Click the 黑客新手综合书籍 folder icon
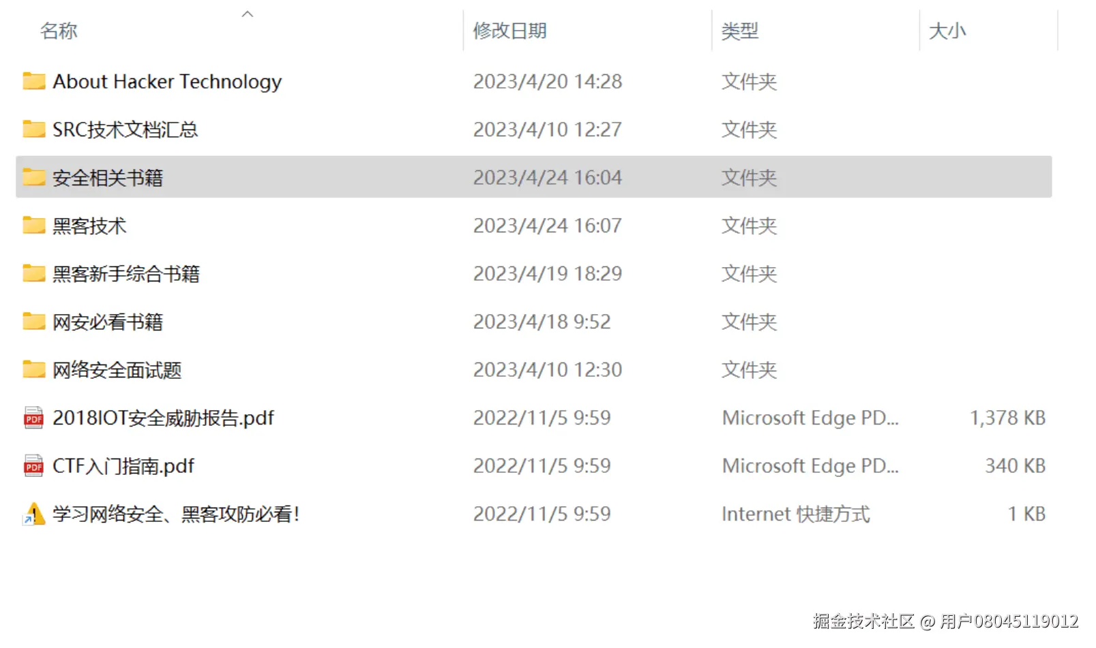The image size is (1096, 648). [33, 274]
